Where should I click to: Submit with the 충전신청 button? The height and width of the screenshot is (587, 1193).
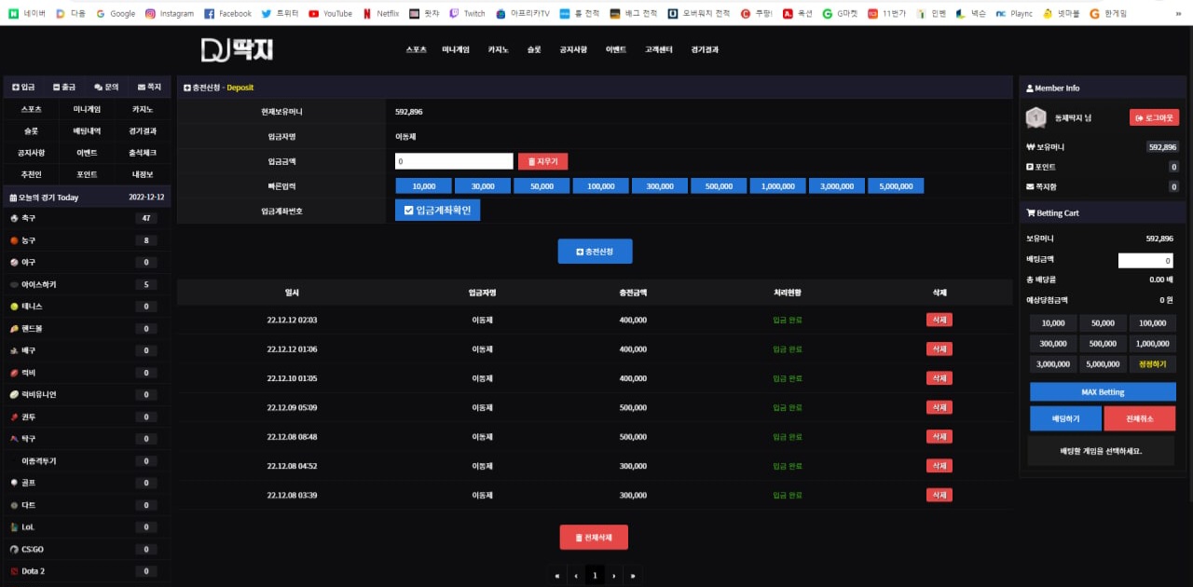(595, 252)
